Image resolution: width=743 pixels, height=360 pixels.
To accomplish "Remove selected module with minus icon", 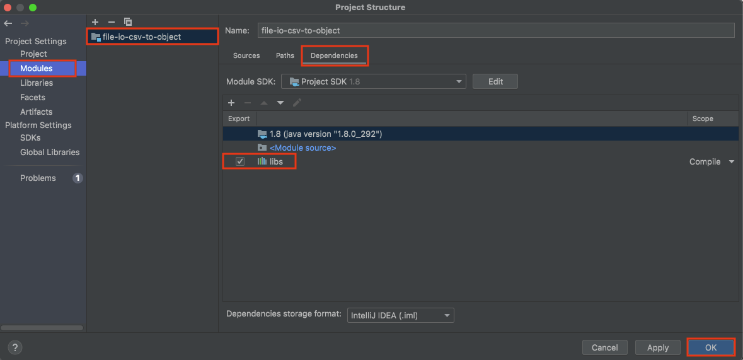I will pyautogui.click(x=112, y=22).
